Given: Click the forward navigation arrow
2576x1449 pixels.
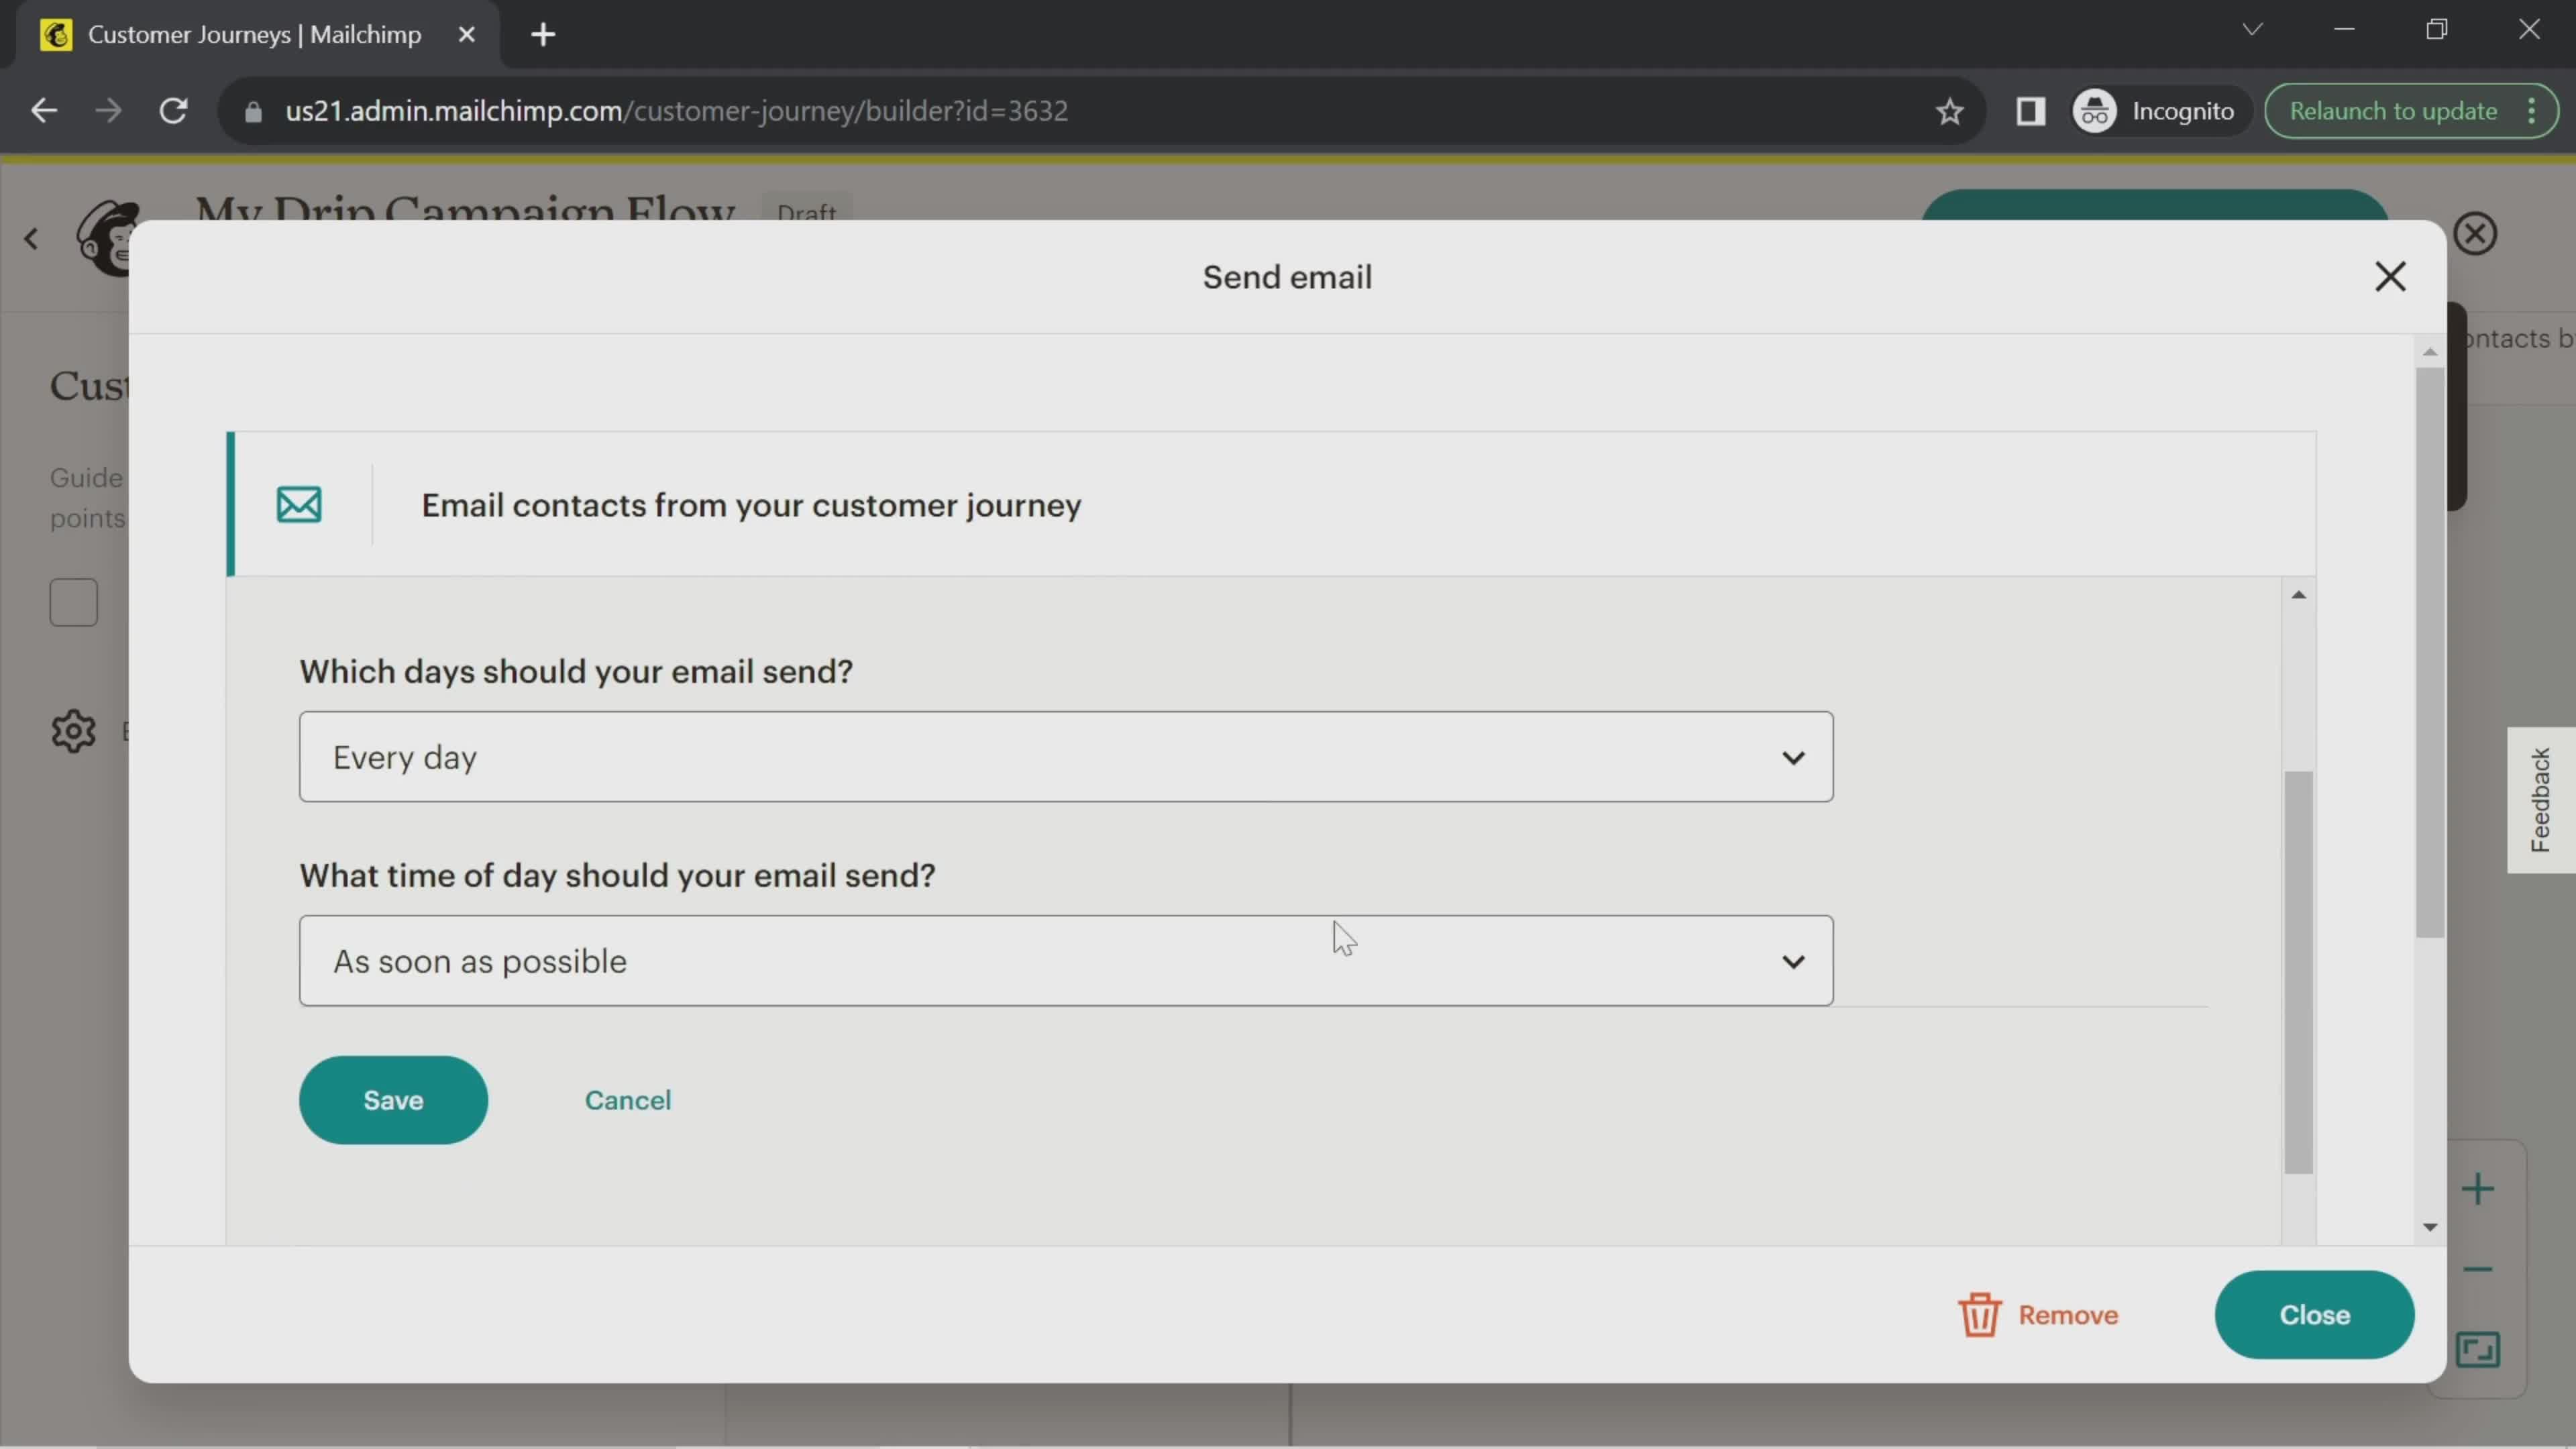Looking at the screenshot, I should pyautogui.click(x=110, y=110).
